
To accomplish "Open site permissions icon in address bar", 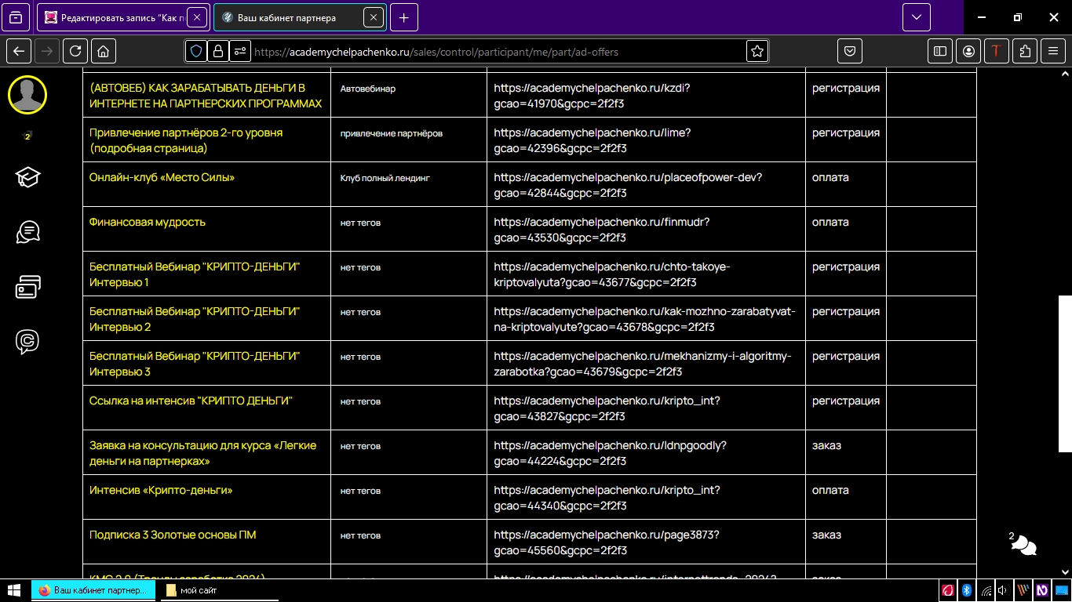I will (x=240, y=51).
